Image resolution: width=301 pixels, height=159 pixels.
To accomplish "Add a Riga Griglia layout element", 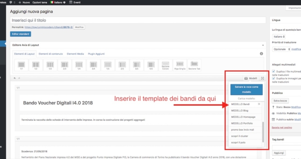I will point(180,65).
